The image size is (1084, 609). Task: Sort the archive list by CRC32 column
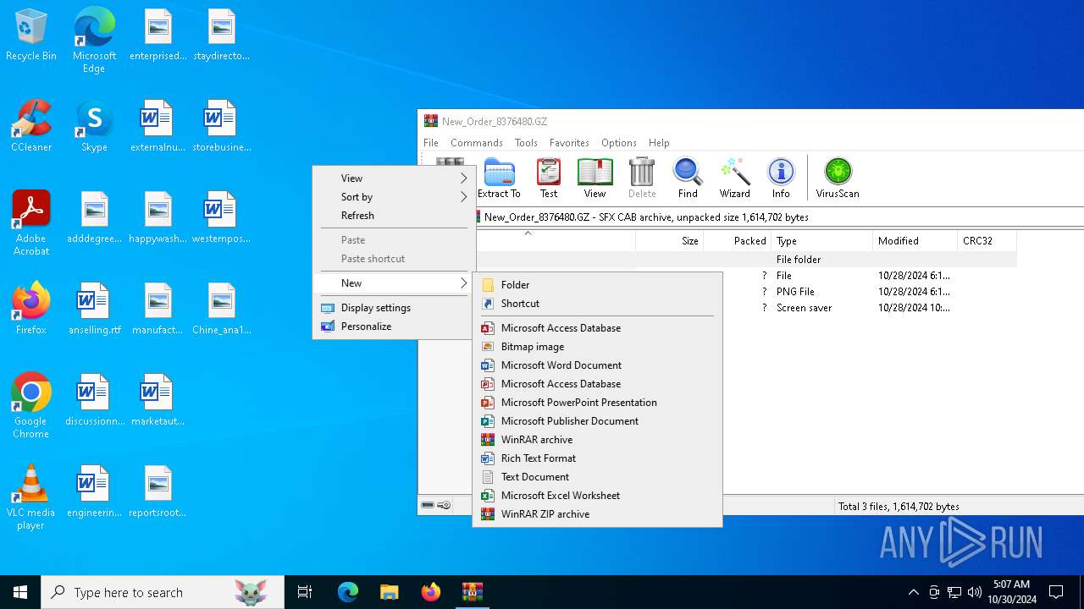click(987, 241)
